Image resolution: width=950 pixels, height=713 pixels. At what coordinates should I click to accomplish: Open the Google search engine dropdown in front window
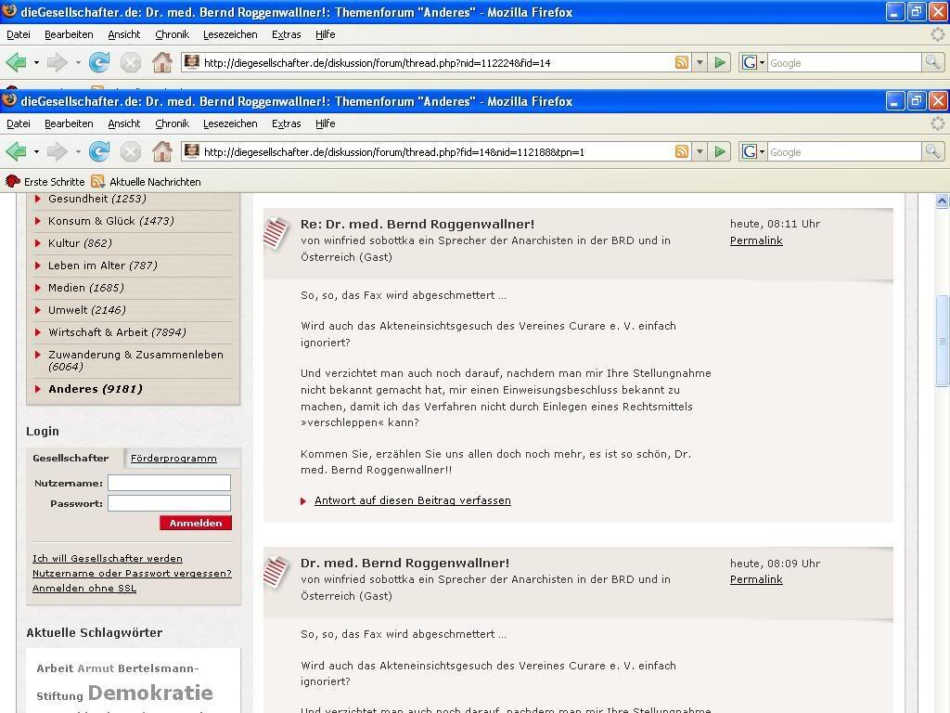pyautogui.click(x=753, y=152)
